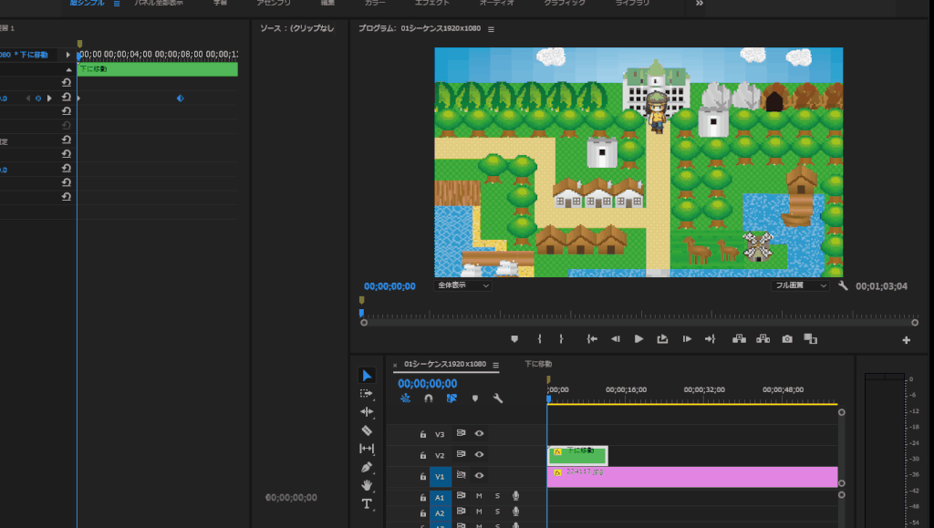
Task: Open the 全体表示 zoom level dropdown
Action: pos(462,285)
